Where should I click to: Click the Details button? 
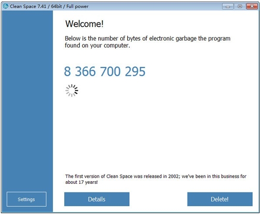[x=97, y=199]
